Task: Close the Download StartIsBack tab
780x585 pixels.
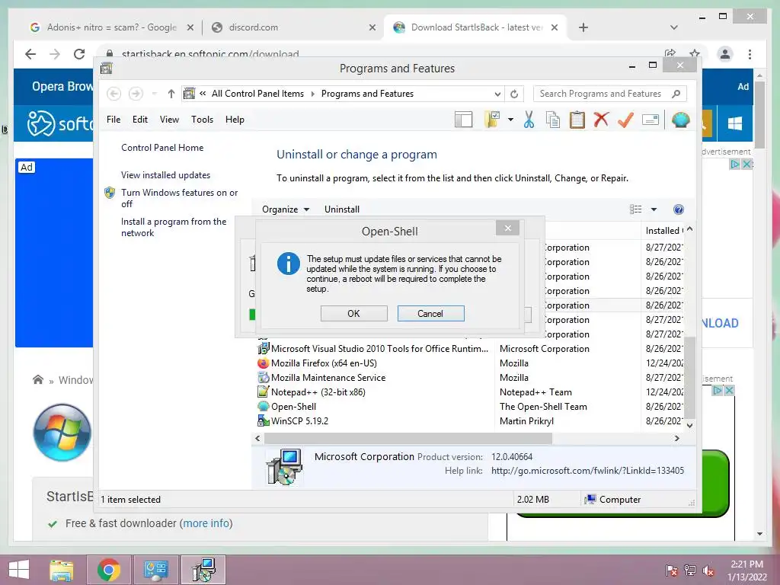Action: [555, 27]
